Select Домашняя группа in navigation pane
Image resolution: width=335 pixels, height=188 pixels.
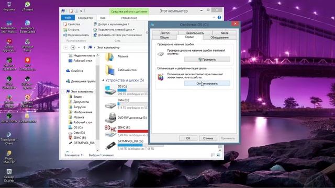(81, 81)
